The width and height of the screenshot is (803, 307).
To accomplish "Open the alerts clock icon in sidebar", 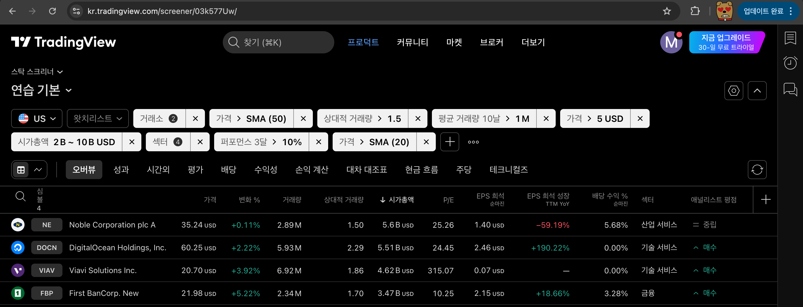I will click(x=790, y=63).
